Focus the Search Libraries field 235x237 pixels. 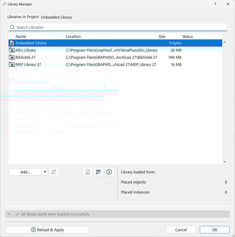click(x=119, y=27)
